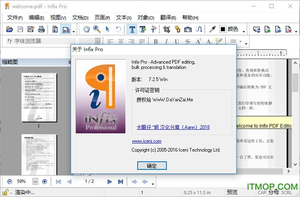Zoom in with the plus button
Screen dimensions: 300x197
pos(45,182)
